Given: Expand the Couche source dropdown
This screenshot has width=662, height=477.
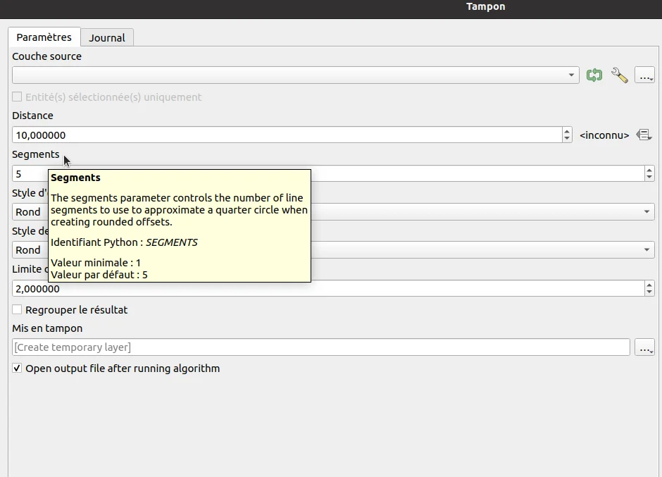Looking at the screenshot, I should point(572,75).
